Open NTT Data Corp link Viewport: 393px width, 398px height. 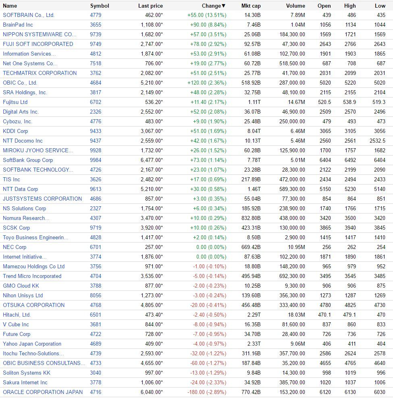point(20,189)
